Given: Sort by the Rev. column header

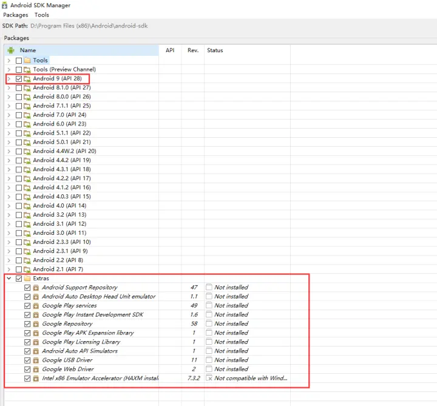Looking at the screenshot, I should (x=193, y=50).
